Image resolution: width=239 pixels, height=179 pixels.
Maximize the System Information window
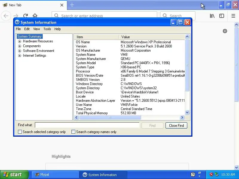pyautogui.click(x=180, y=22)
